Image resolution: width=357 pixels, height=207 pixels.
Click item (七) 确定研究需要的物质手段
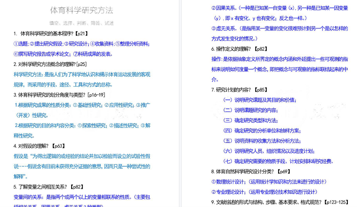[278, 161]
